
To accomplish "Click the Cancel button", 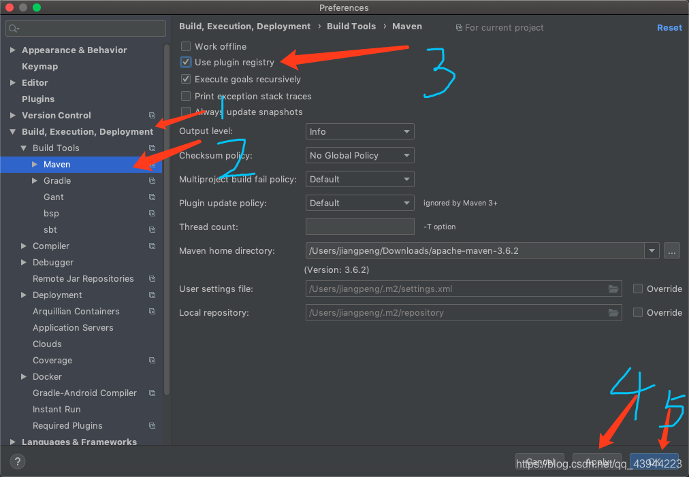I will [539, 461].
